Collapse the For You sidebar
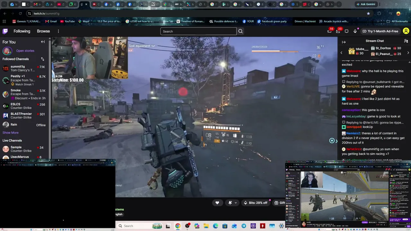Viewport: 411px width, 231px height. tap(43, 42)
